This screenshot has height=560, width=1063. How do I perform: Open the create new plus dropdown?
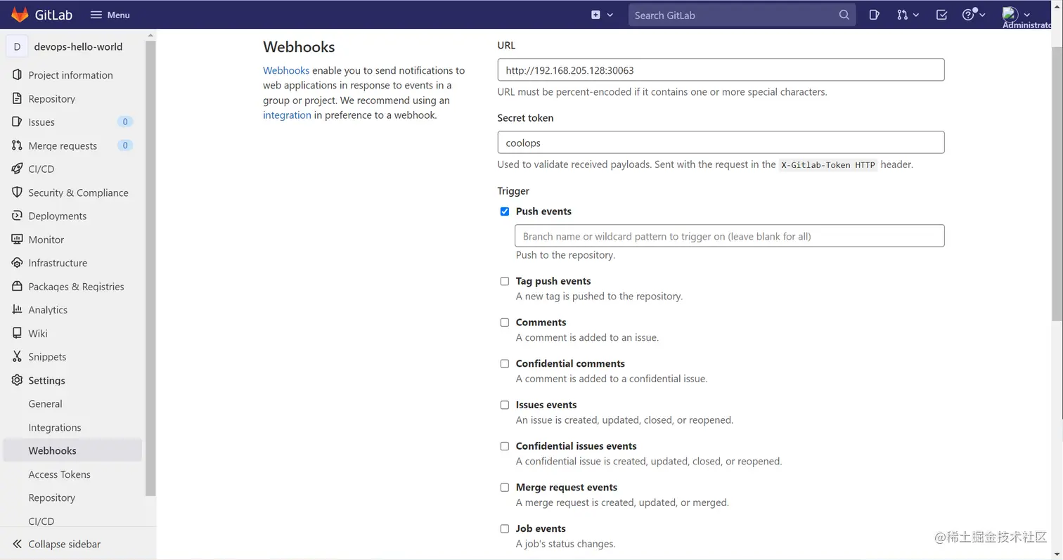[x=602, y=15]
